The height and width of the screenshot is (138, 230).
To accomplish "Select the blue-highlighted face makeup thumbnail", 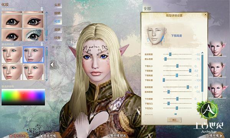I will pos(33,55).
